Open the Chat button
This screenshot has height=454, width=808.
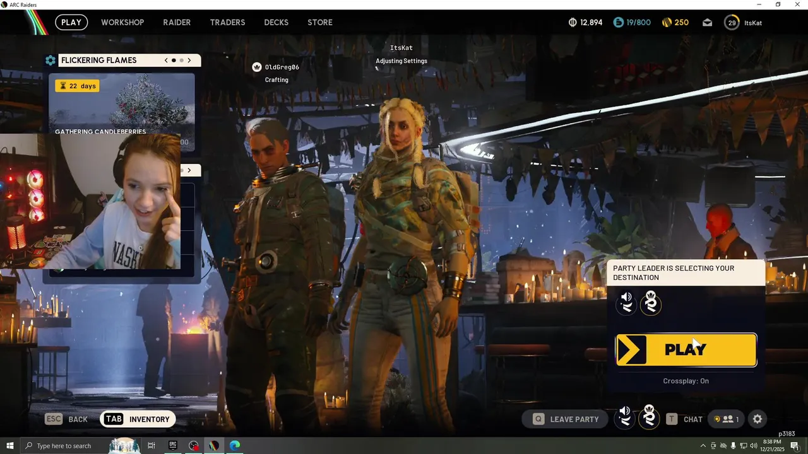point(684,419)
